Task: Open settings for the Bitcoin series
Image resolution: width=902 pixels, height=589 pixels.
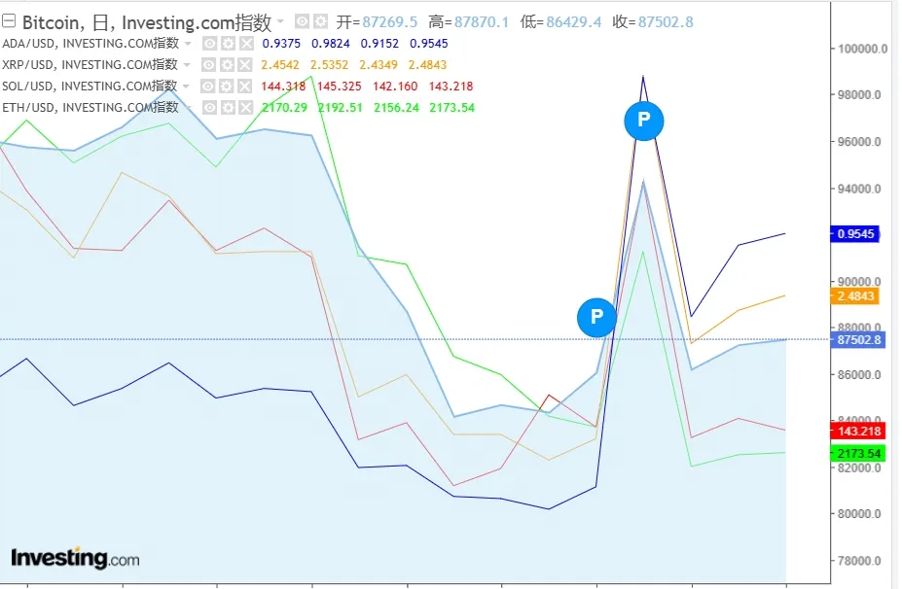Action: (x=321, y=21)
